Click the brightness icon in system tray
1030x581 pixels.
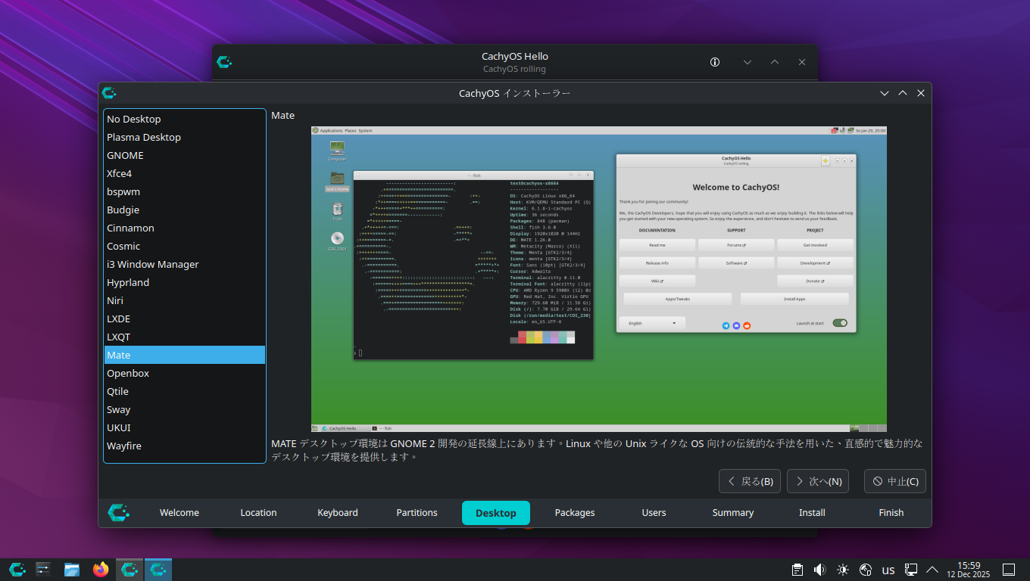click(843, 570)
